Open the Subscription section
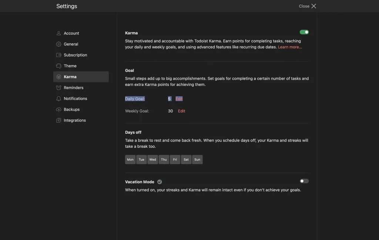 tap(81, 55)
